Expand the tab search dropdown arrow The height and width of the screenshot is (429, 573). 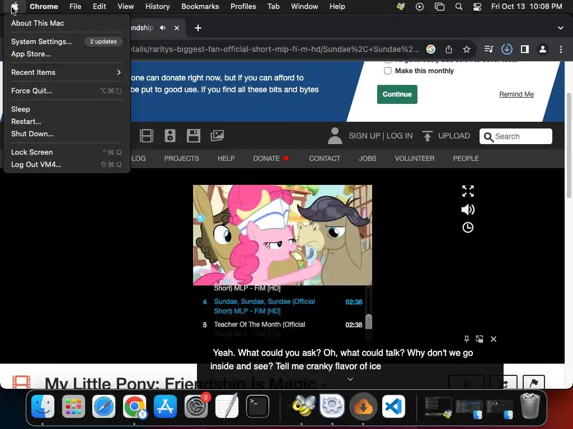pos(560,28)
